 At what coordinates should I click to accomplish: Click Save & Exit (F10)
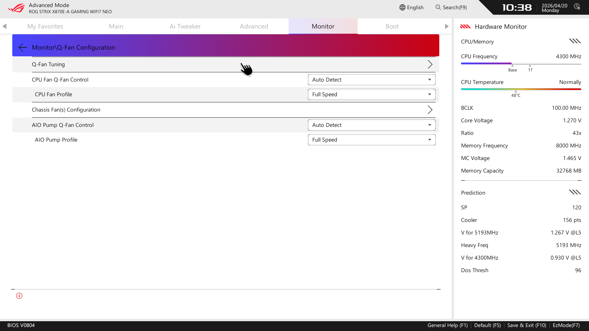pyautogui.click(x=527, y=325)
